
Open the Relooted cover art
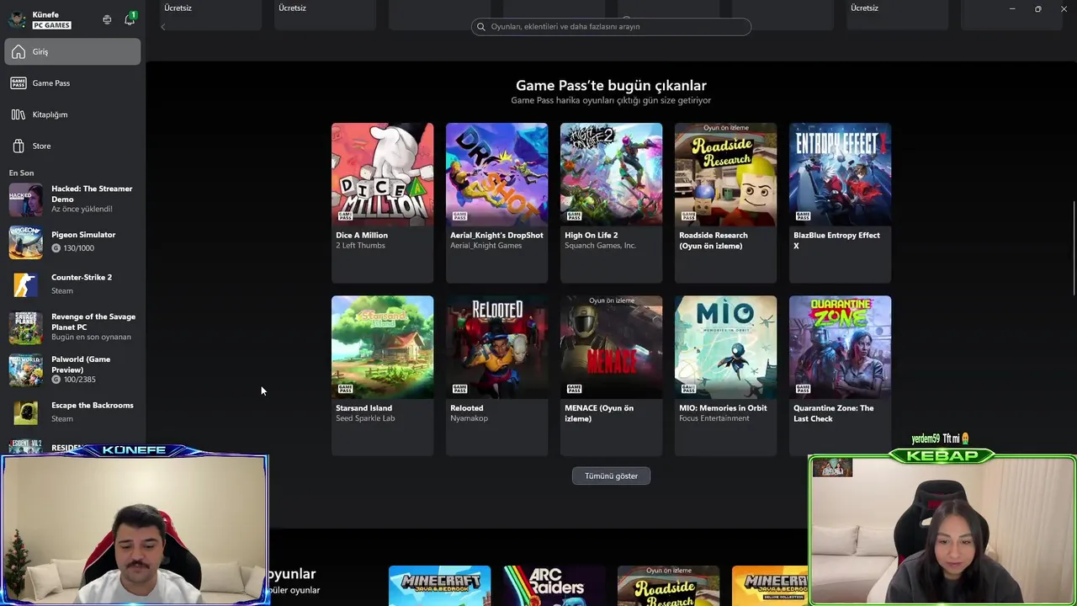(x=497, y=347)
